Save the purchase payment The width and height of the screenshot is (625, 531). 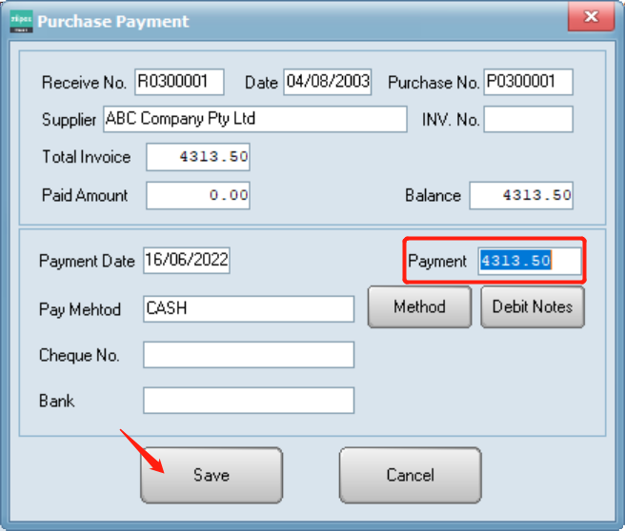212,475
